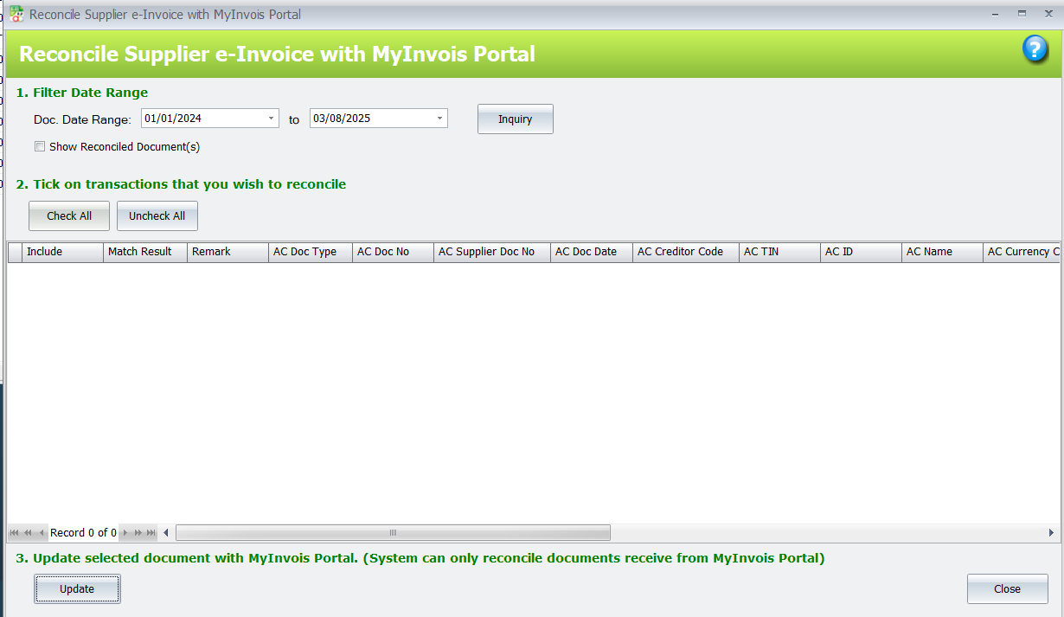Viewport: 1064px width, 617px height.
Task: Click the Inquiry button
Action: click(516, 119)
